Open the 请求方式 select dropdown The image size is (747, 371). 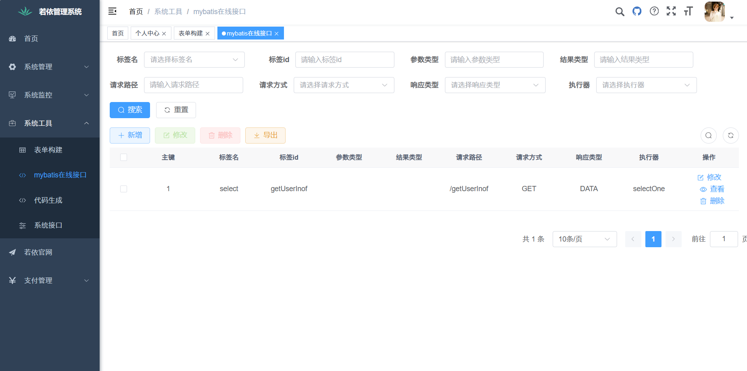[344, 85]
